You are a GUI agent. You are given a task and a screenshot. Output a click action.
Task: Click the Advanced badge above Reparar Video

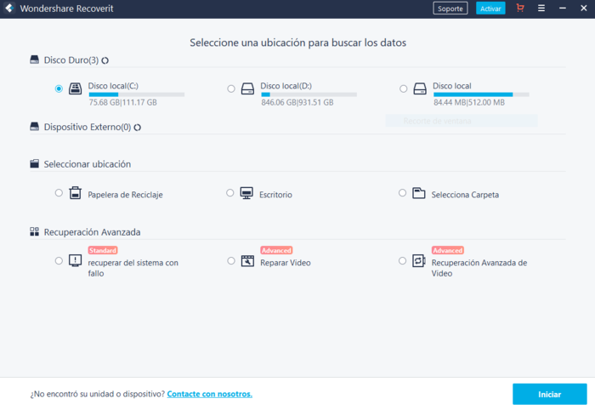(x=276, y=250)
